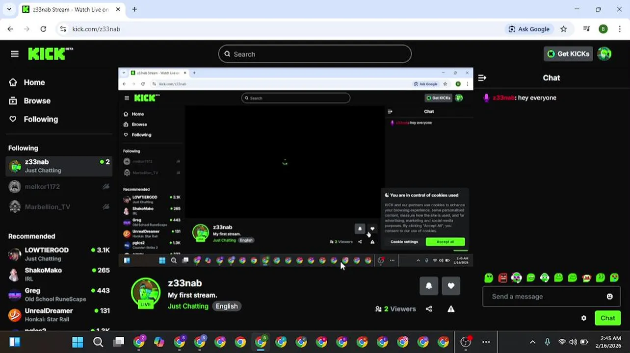Image resolution: width=630 pixels, height=353 pixels.
Task: Click the Get KICKs button
Action: pyautogui.click(x=568, y=54)
